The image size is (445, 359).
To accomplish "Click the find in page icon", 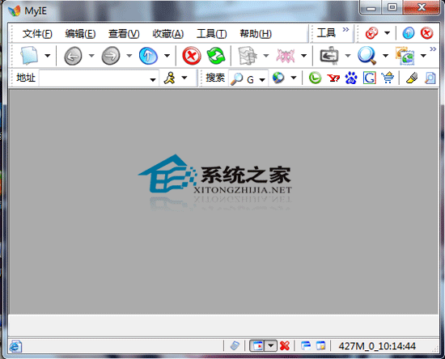I will (430, 78).
